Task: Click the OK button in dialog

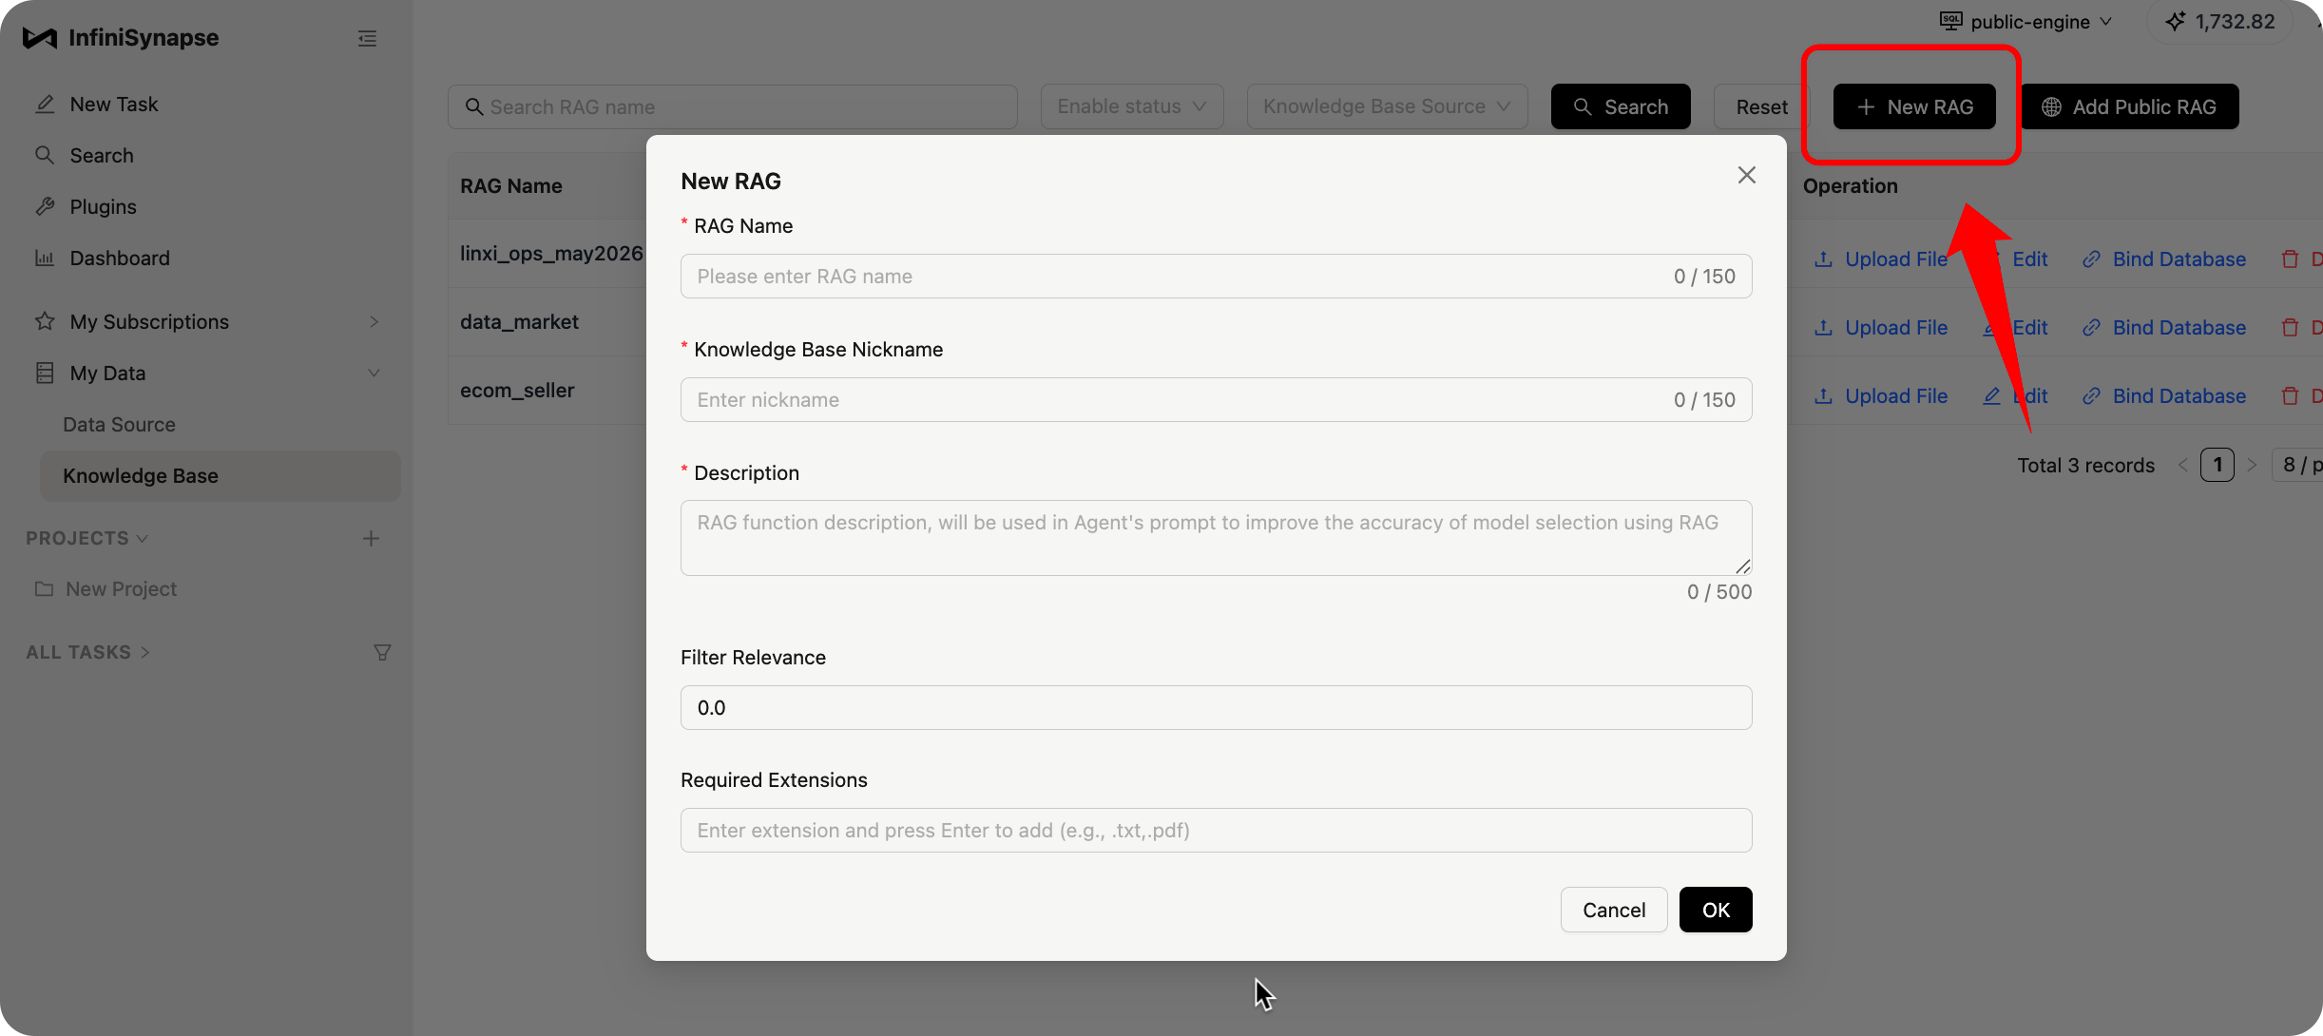Action: click(x=1716, y=910)
